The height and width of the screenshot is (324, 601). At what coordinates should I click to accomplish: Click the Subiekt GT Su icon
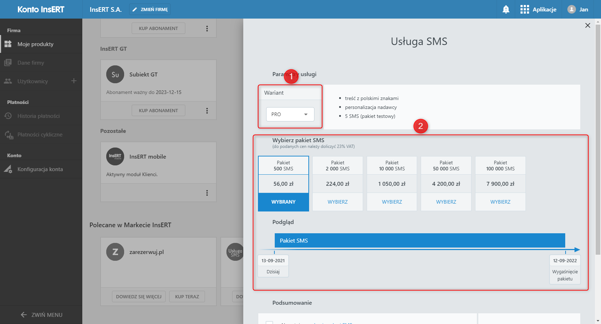(x=115, y=74)
